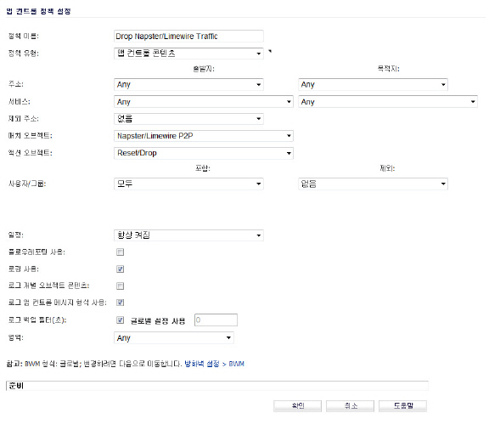Open source address 'Any' dropdown
The image size is (489, 430).
pos(188,85)
